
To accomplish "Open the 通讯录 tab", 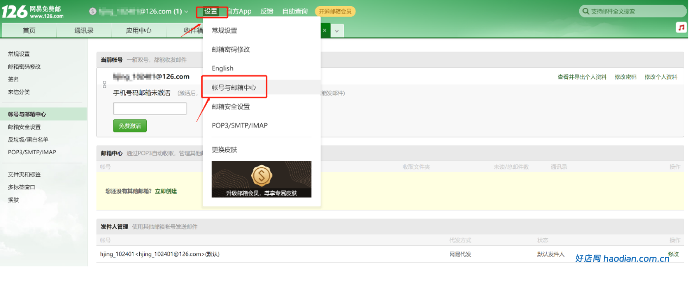I will coord(84,30).
